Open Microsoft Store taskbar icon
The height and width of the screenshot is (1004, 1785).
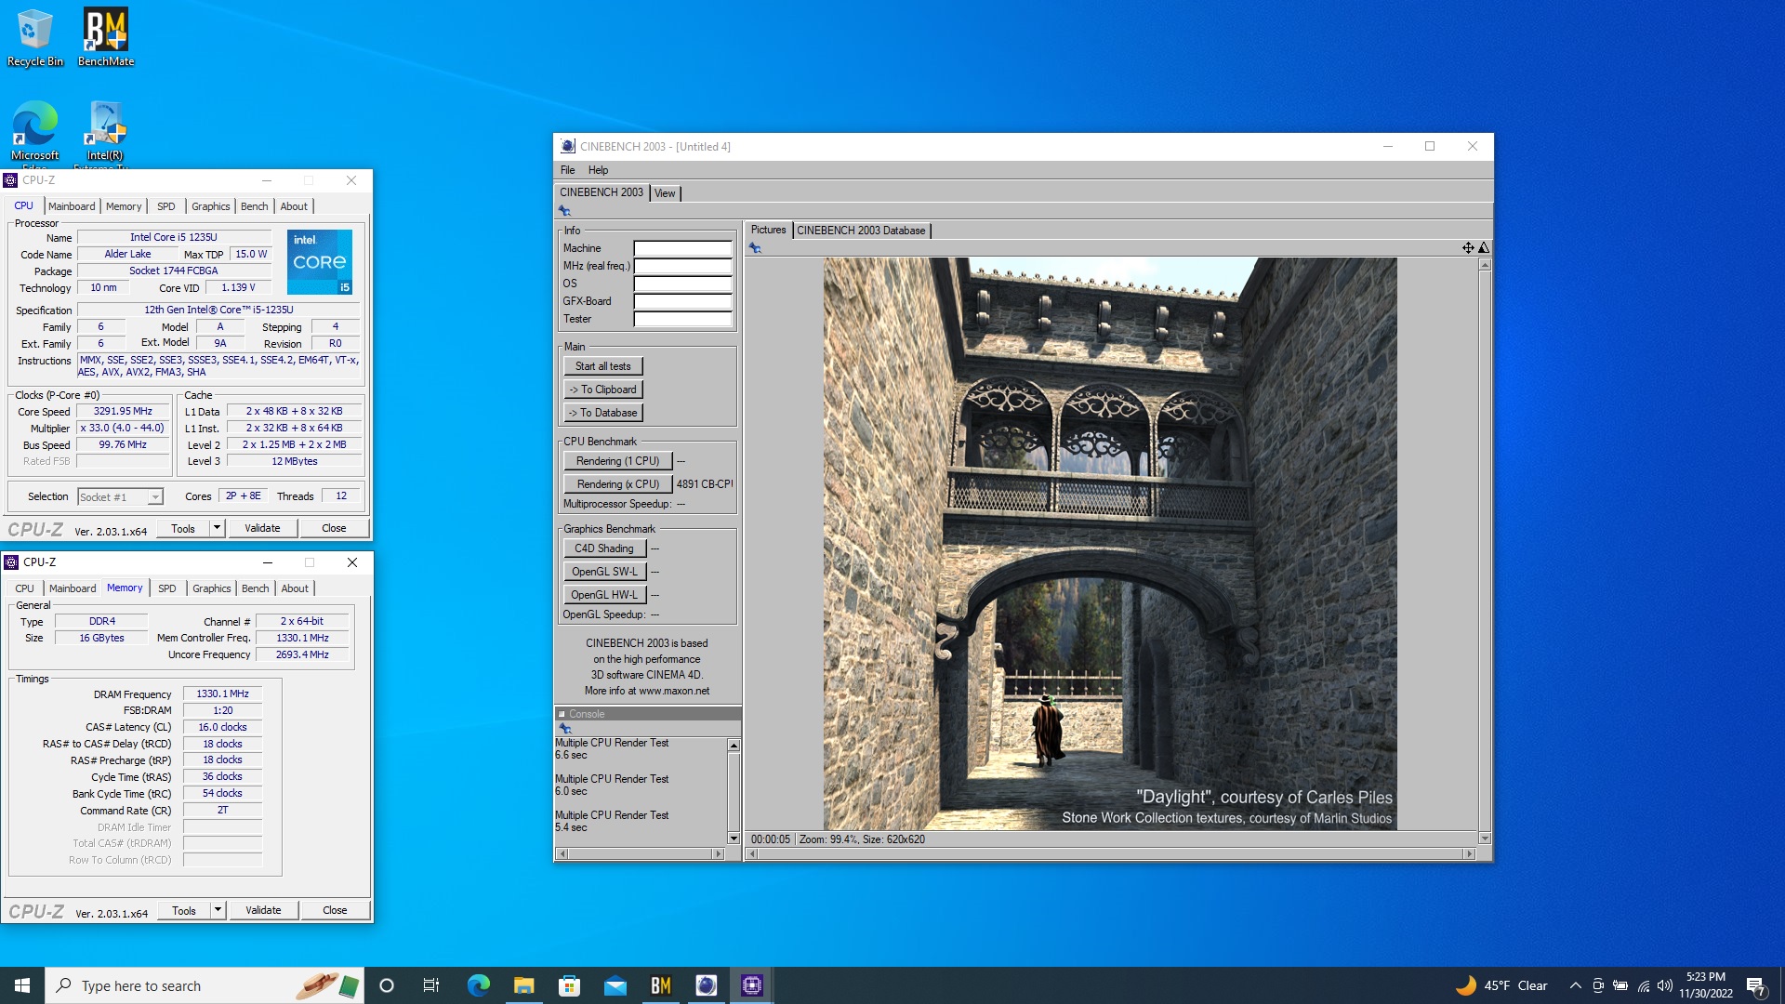(x=569, y=985)
